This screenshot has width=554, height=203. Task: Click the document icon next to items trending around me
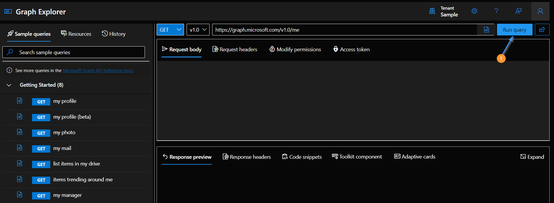click(20, 179)
